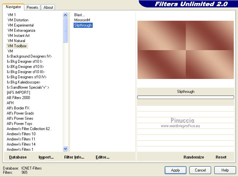Viewport: 238px width, 177px height.
Task: Select VM Extravaganza category
Action: (21, 30)
